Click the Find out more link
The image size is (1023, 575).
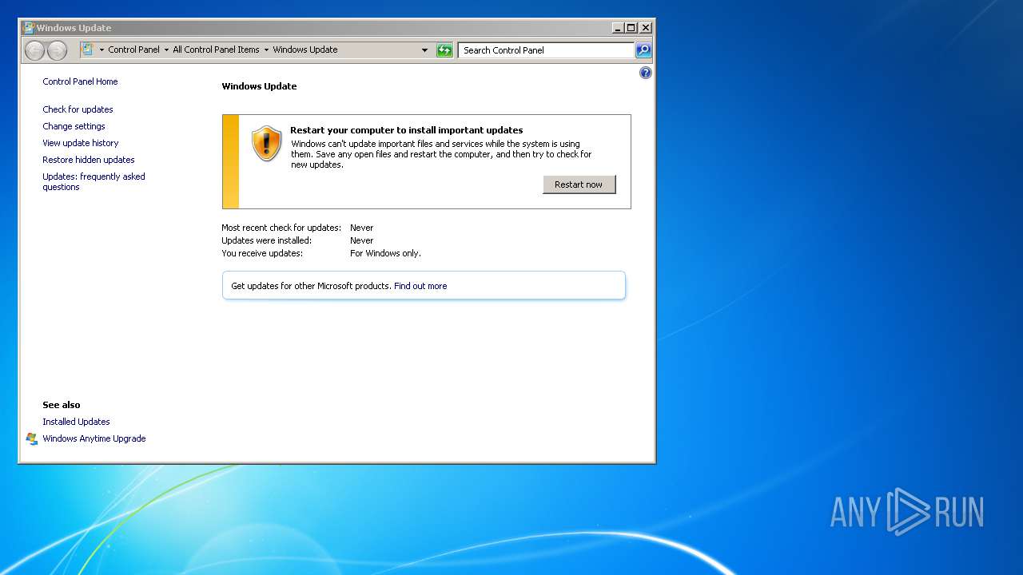(x=420, y=286)
